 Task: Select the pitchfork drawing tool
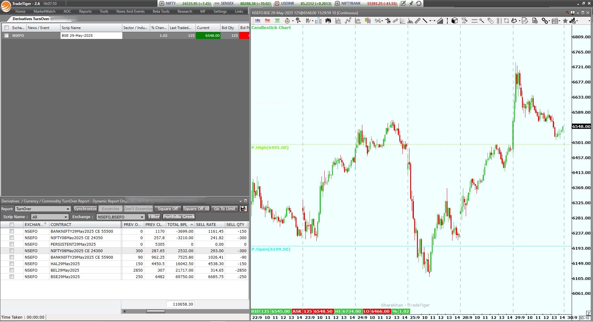[482, 21]
